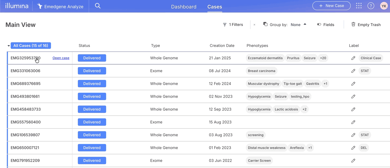Expand +1 phenotypes for EMG650007121
Viewport: 390px width, 168px height.
tap(310, 148)
